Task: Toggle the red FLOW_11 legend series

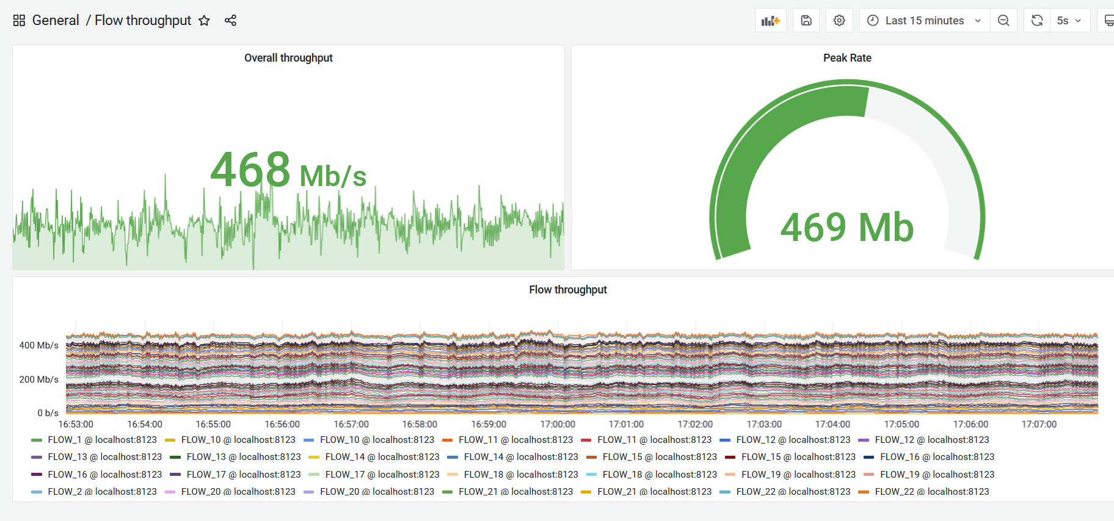Action: tap(654, 440)
